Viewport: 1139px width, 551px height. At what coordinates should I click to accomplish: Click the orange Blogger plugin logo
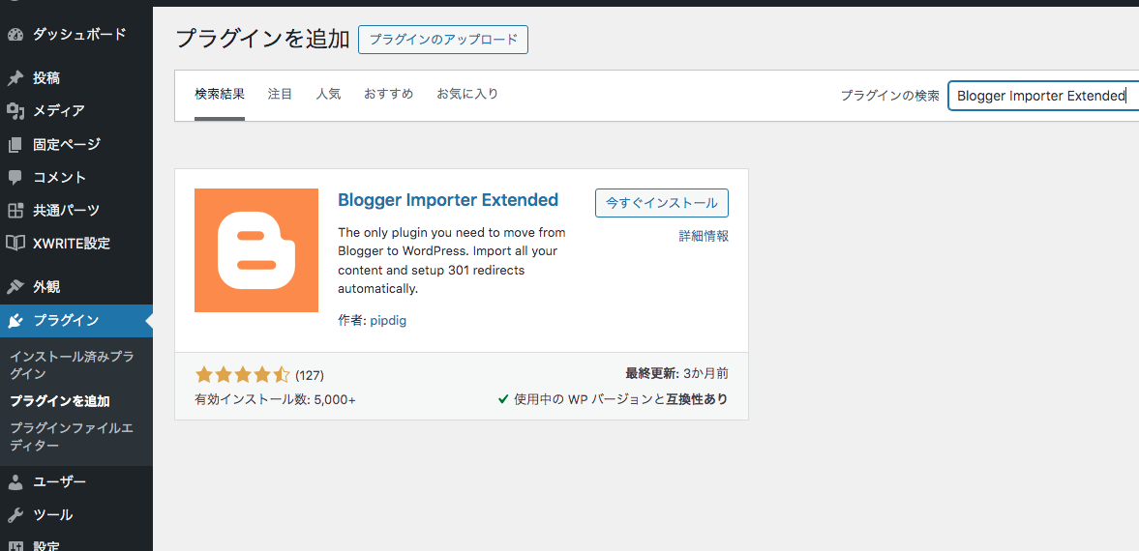click(x=256, y=250)
